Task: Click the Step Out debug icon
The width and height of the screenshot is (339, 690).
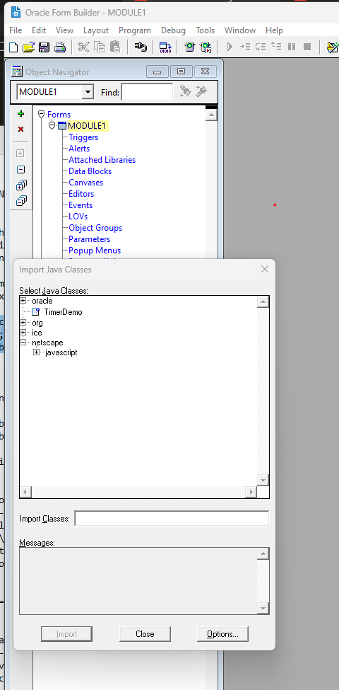Action: click(x=276, y=47)
